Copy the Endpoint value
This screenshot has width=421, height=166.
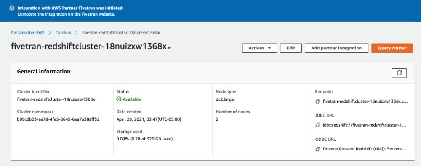[318, 101]
